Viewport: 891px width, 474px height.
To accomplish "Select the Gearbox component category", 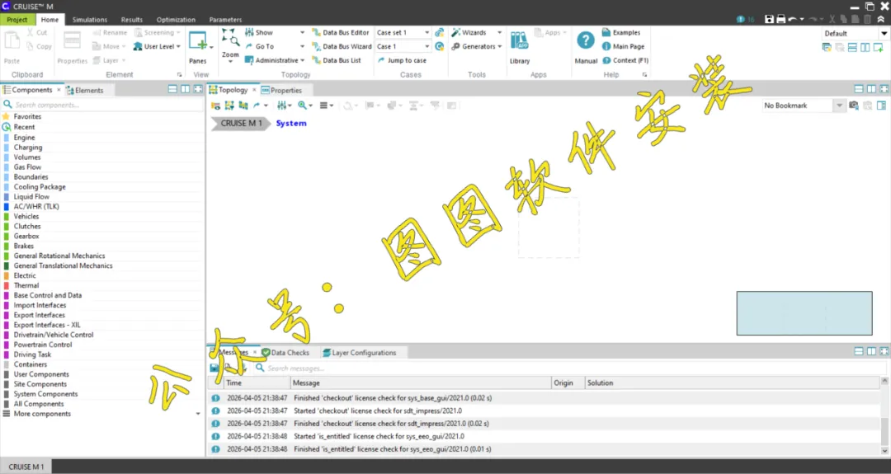I will click(x=26, y=236).
